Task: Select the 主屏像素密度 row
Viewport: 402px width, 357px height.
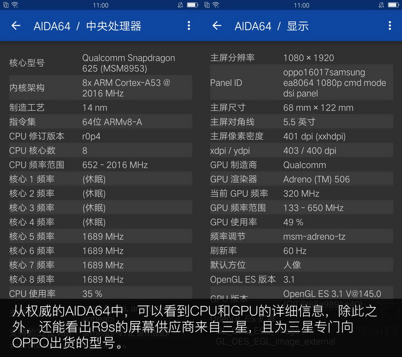Action: 301,136
